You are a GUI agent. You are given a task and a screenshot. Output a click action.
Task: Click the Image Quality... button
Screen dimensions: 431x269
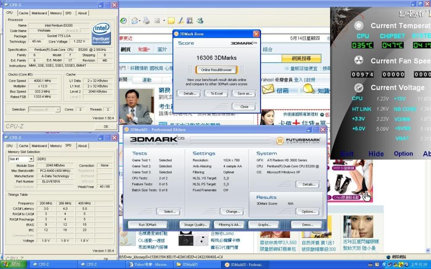(195, 225)
